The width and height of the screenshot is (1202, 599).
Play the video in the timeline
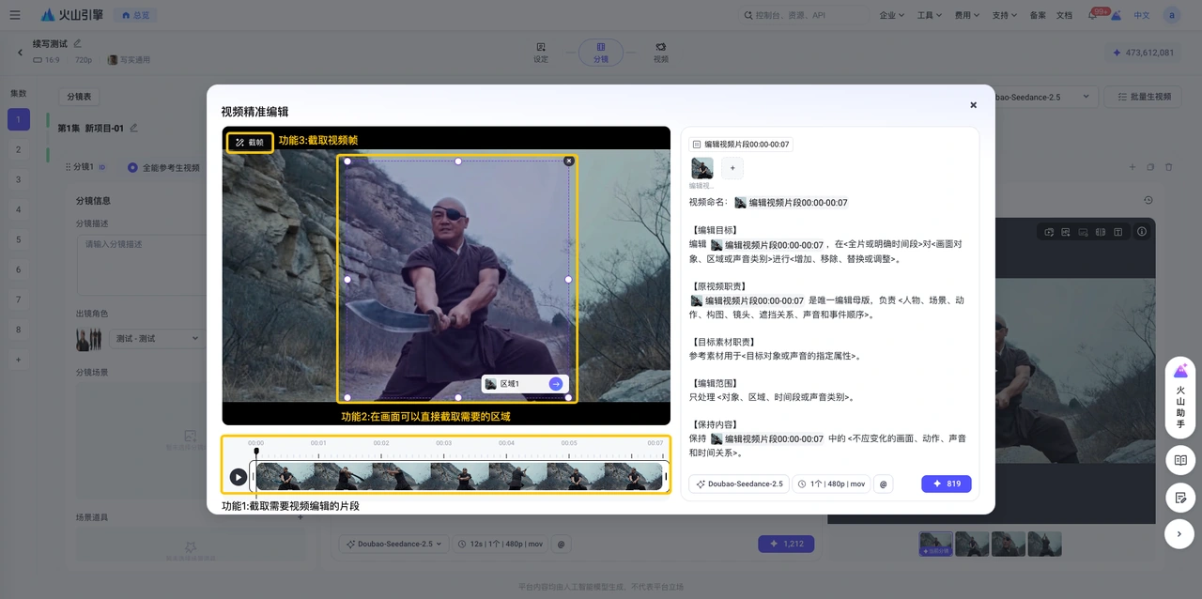coord(239,477)
